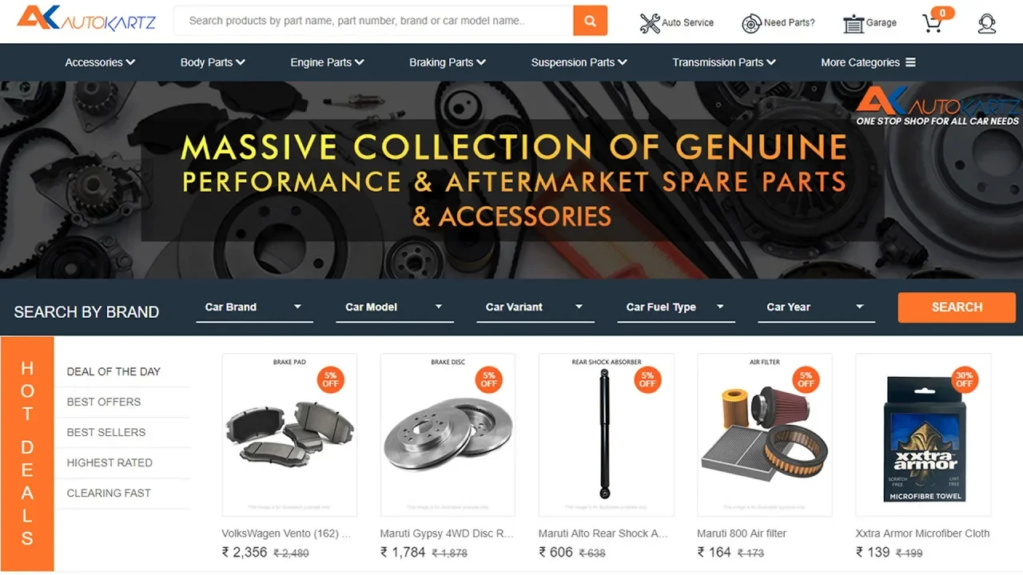Viewport: 1023px width, 575px height.
Task: Select the Best Sellers deals tab
Action: pyautogui.click(x=106, y=432)
